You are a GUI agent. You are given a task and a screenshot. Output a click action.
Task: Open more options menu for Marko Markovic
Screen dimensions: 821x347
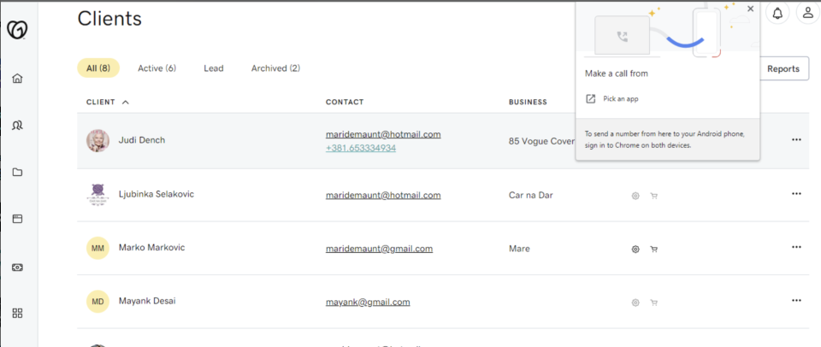(796, 247)
